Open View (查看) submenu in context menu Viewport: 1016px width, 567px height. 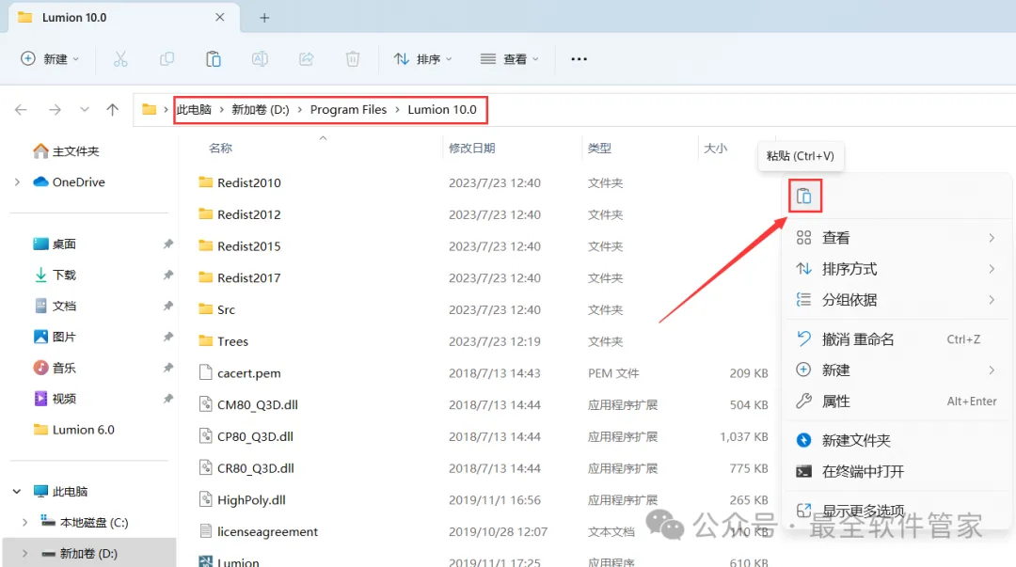click(x=897, y=238)
